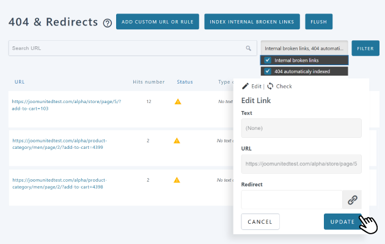
Task: Sort by Hits number column header
Action: [148, 82]
